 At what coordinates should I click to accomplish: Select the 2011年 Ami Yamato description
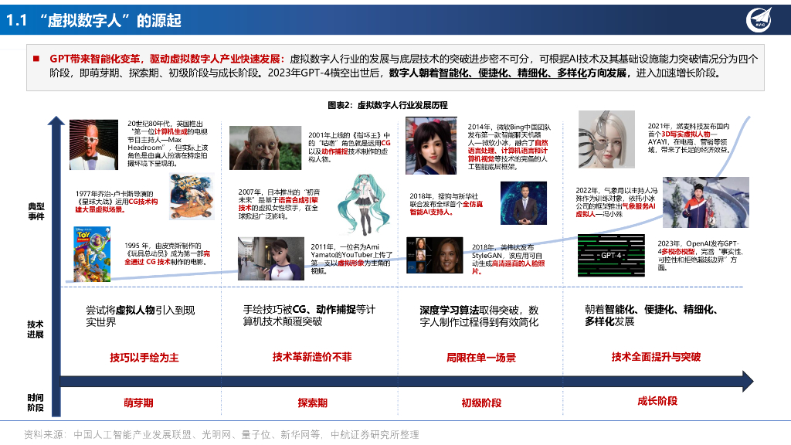tap(351, 259)
